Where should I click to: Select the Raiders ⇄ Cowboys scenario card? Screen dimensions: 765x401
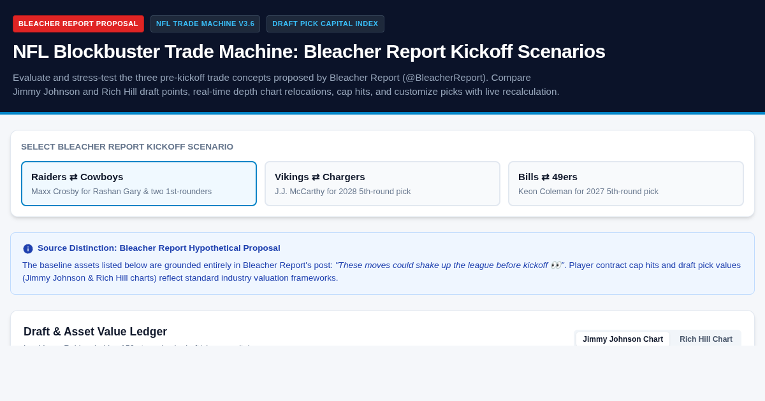(139, 183)
